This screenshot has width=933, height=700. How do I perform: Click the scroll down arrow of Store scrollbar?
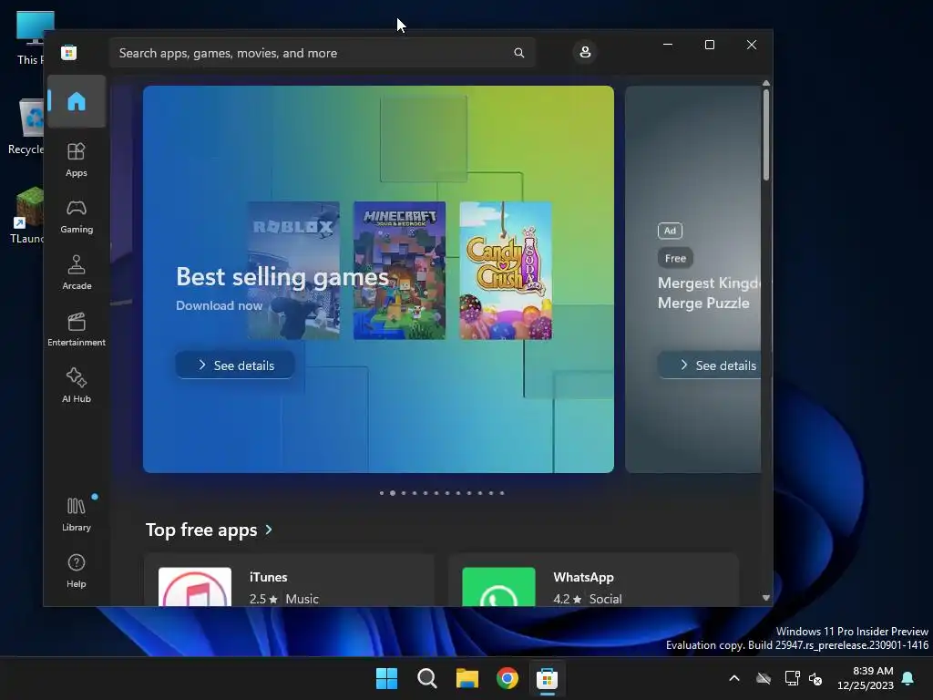tap(765, 598)
